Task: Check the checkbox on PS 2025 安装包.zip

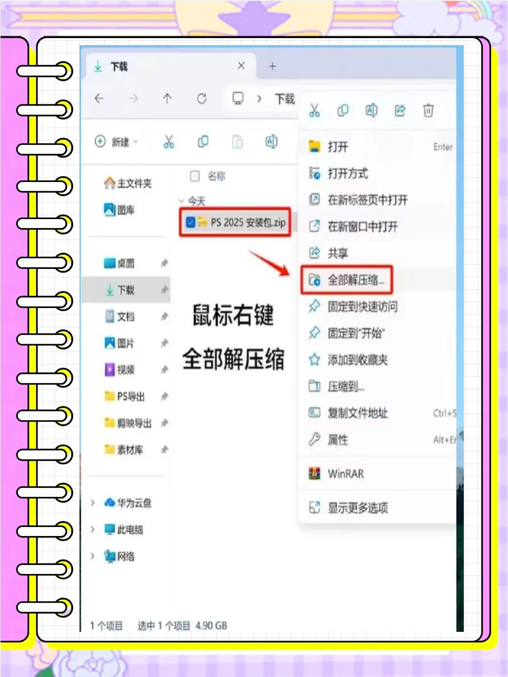Action: coord(190,223)
